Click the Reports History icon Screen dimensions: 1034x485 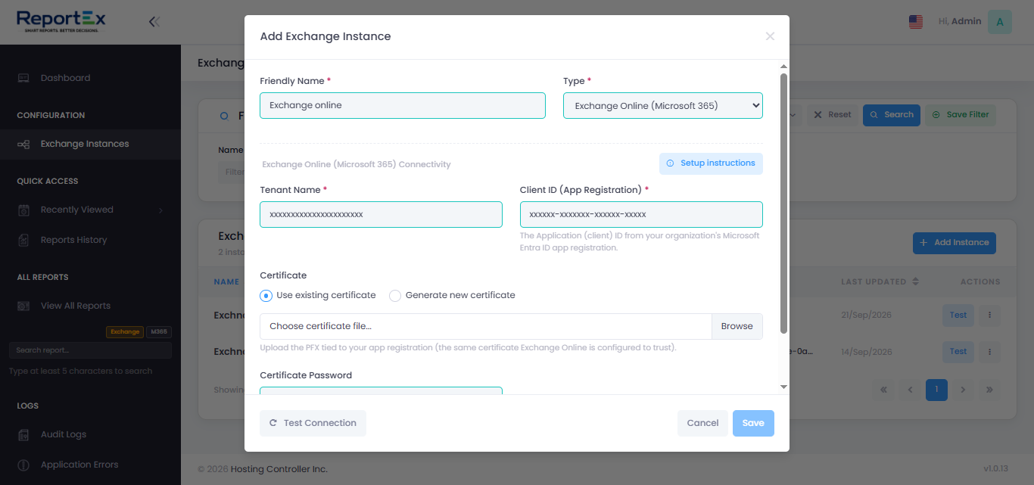point(23,240)
